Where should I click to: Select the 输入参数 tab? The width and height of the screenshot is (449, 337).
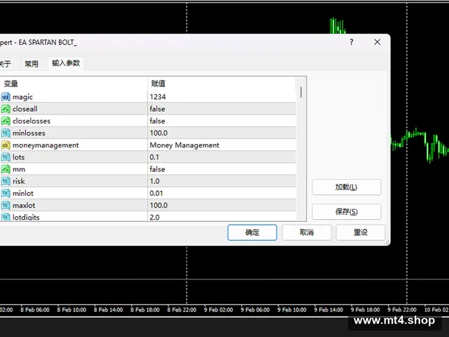(66, 63)
